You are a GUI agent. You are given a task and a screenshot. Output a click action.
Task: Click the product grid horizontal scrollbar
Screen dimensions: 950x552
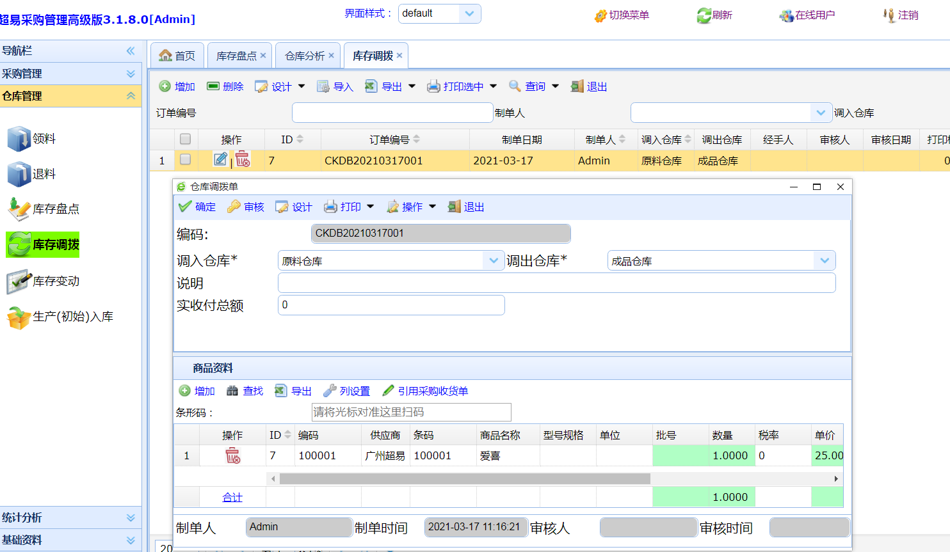pyautogui.click(x=464, y=478)
